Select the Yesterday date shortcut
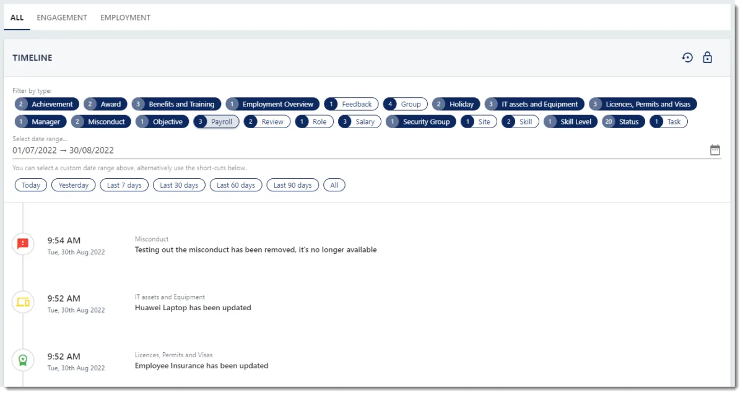This screenshot has width=743, height=395. 74,184
